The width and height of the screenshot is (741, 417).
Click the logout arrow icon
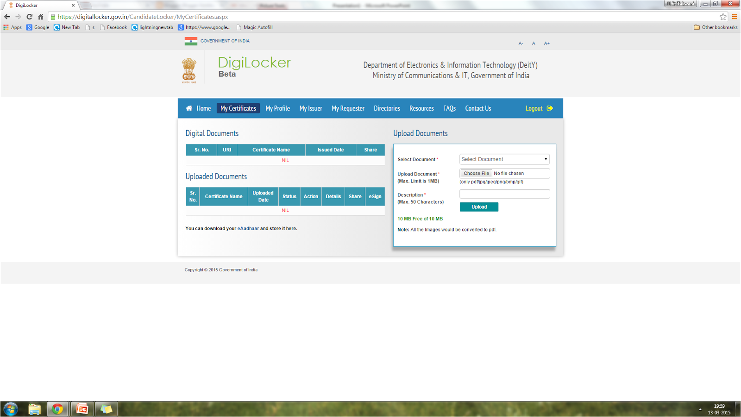(550, 108)
